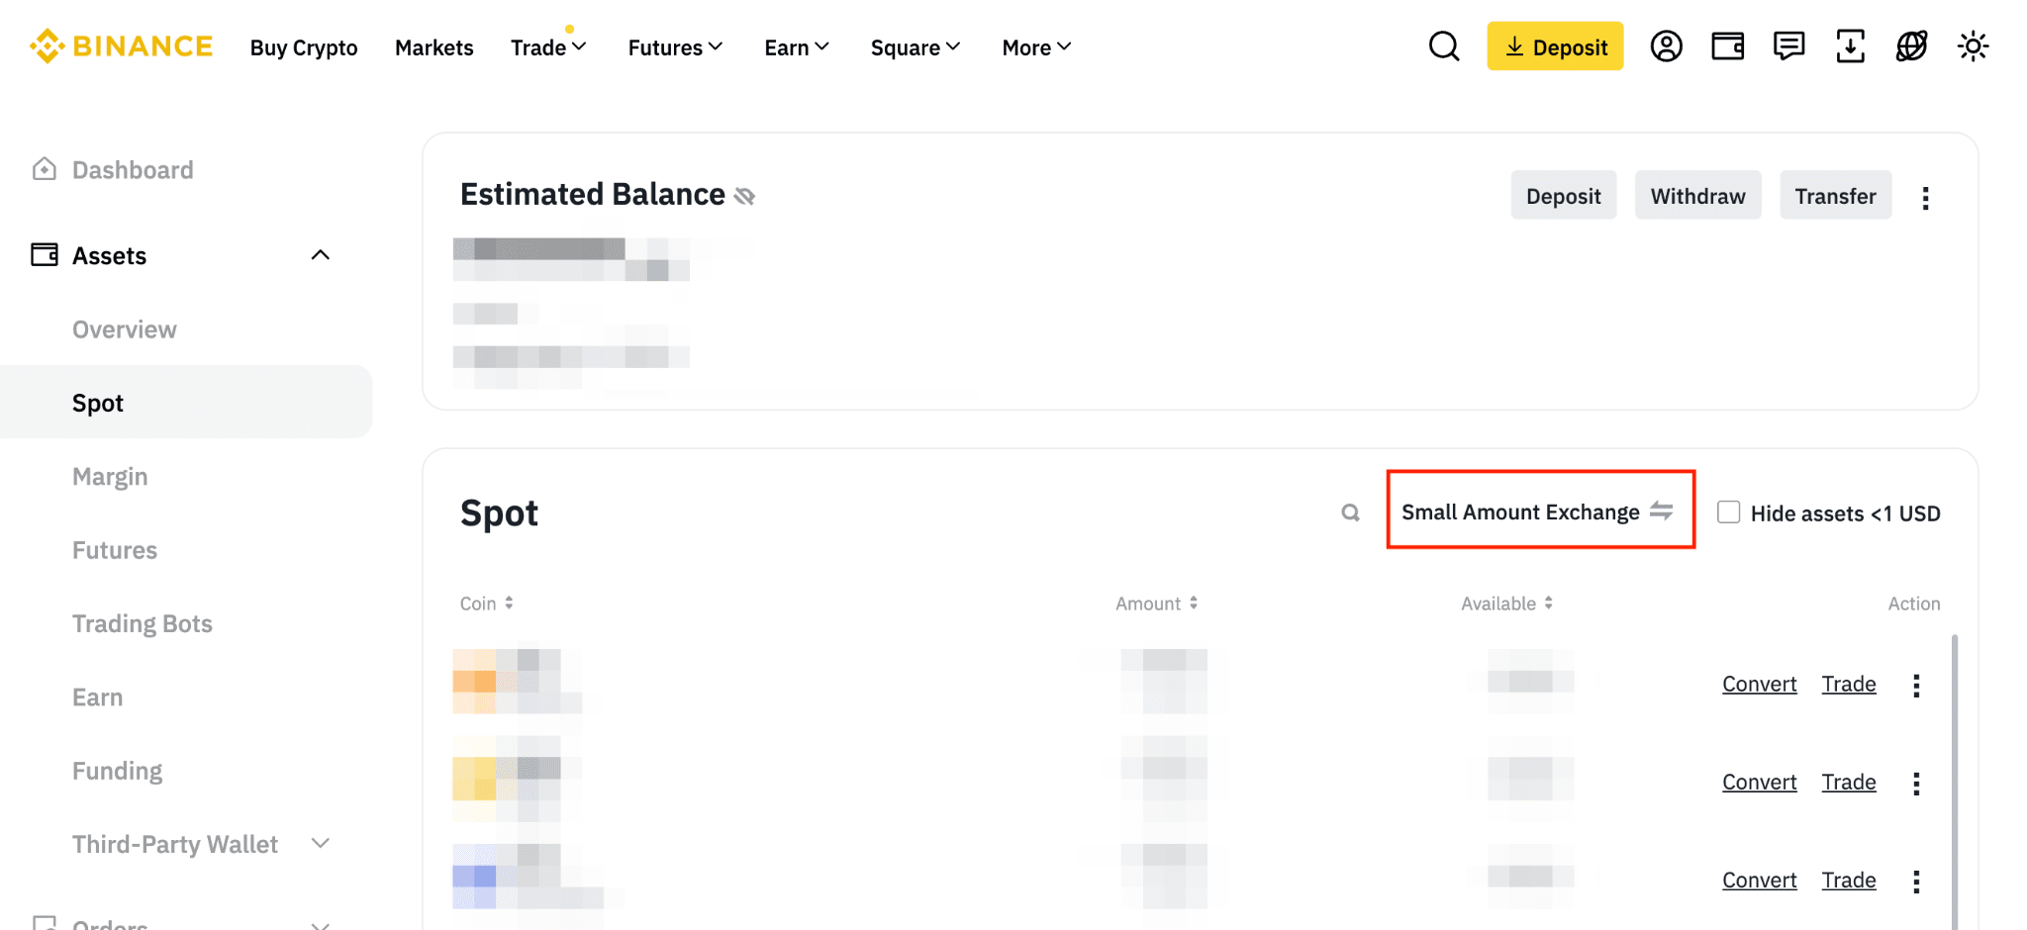Image resolution: width=2027 pixels, height=930 pixels.
Task: Search coins in Spot list magnifier
Action: tap(1350, 512)
